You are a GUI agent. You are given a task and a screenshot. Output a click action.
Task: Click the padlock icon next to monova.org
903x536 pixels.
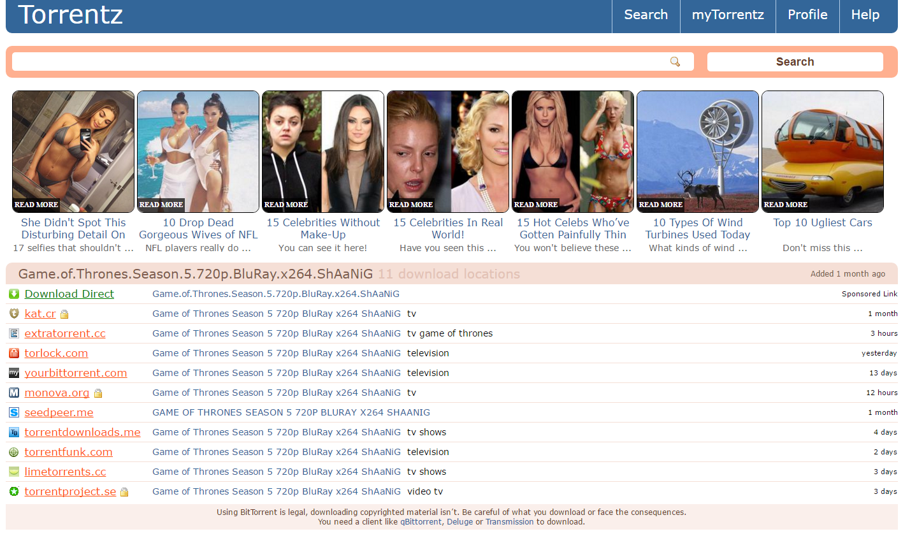[x=98, y=393]
